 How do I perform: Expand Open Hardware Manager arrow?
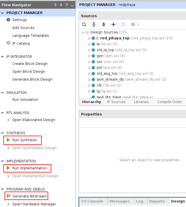pyautogui.click(x=8, y=204)
